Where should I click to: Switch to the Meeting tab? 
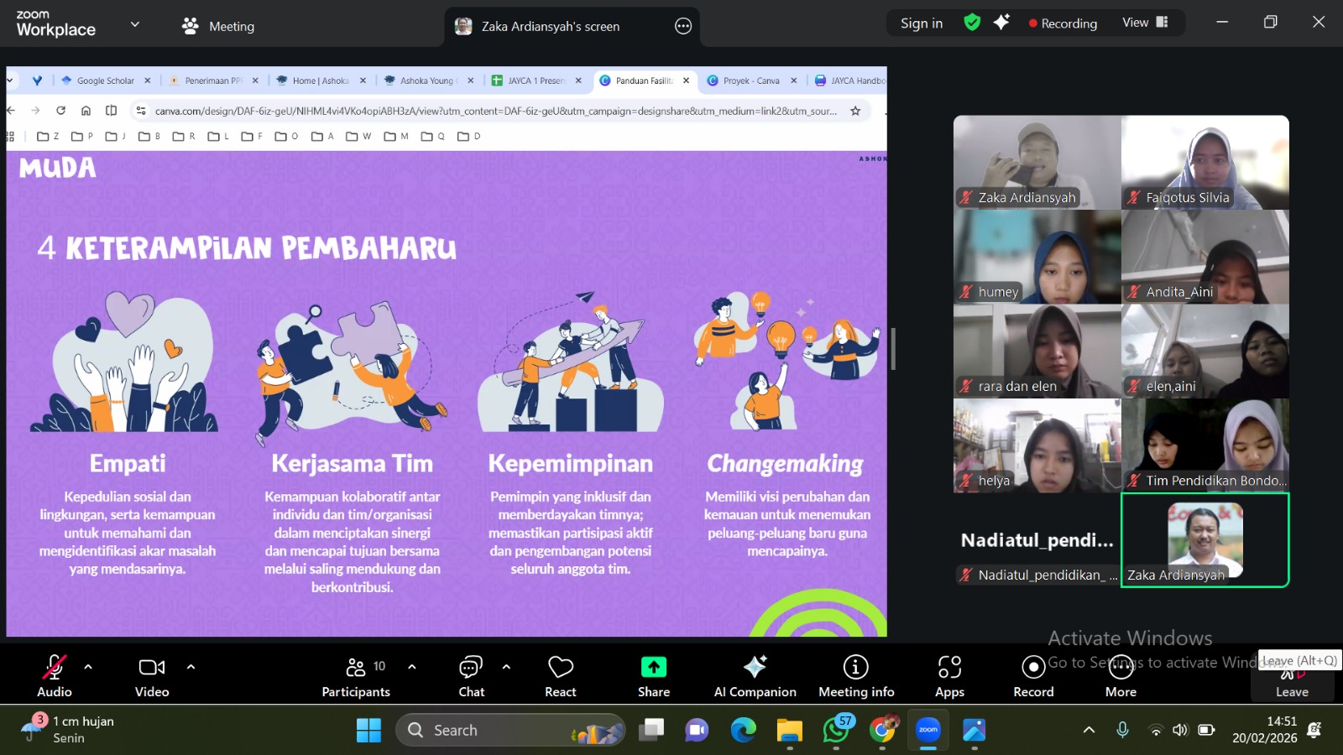click(x=218, y=26)
